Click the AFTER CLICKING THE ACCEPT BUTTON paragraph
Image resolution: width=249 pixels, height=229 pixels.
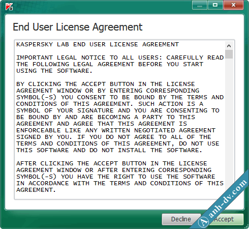pos(120,177)
